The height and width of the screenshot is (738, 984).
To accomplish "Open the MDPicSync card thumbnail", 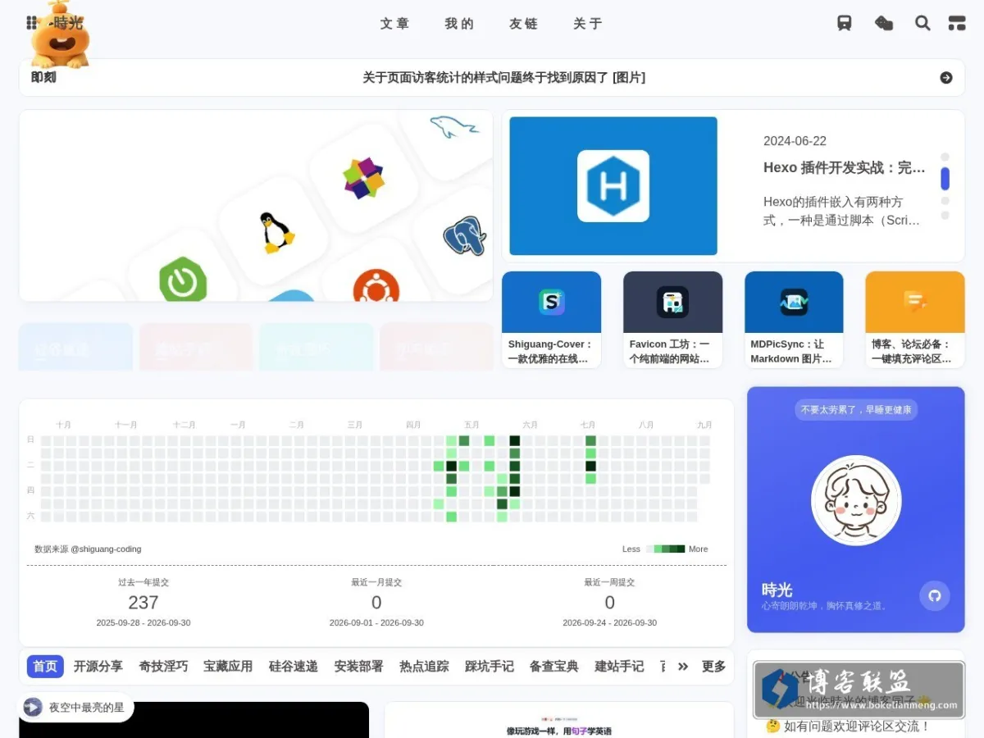I will pyautogui.click(x=794, y=302).
